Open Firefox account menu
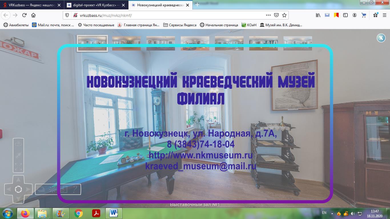Viewport: 390px width, 219px height. coord(355,15)
